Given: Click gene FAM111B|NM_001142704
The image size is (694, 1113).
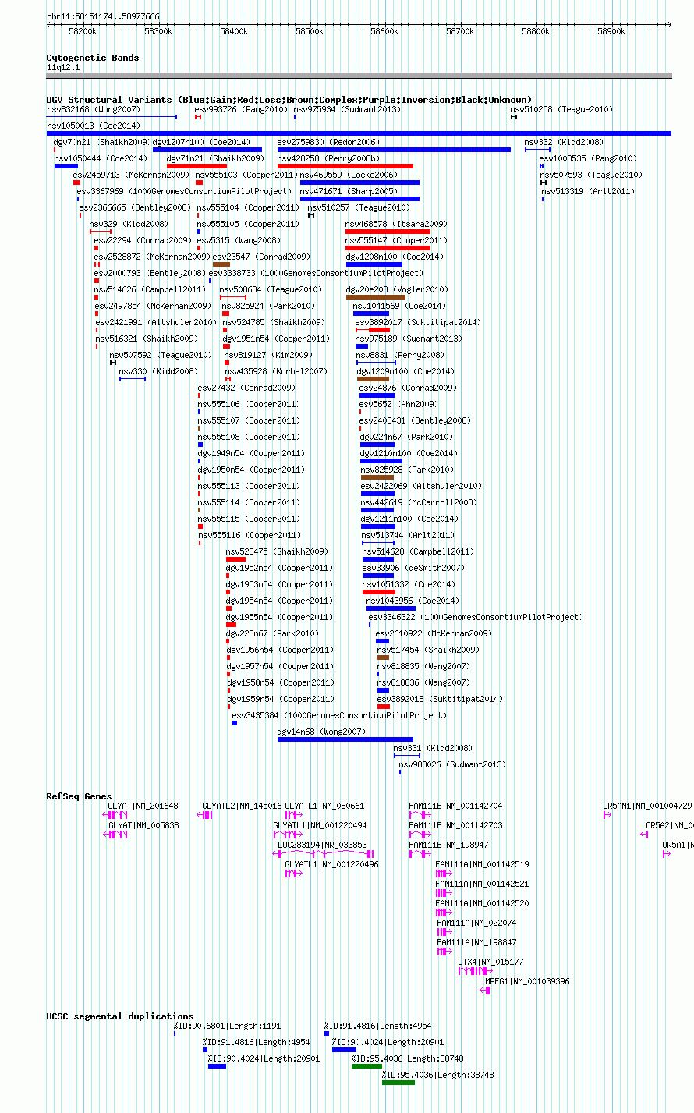Looking at the screenshot, I should click(455, 806).
